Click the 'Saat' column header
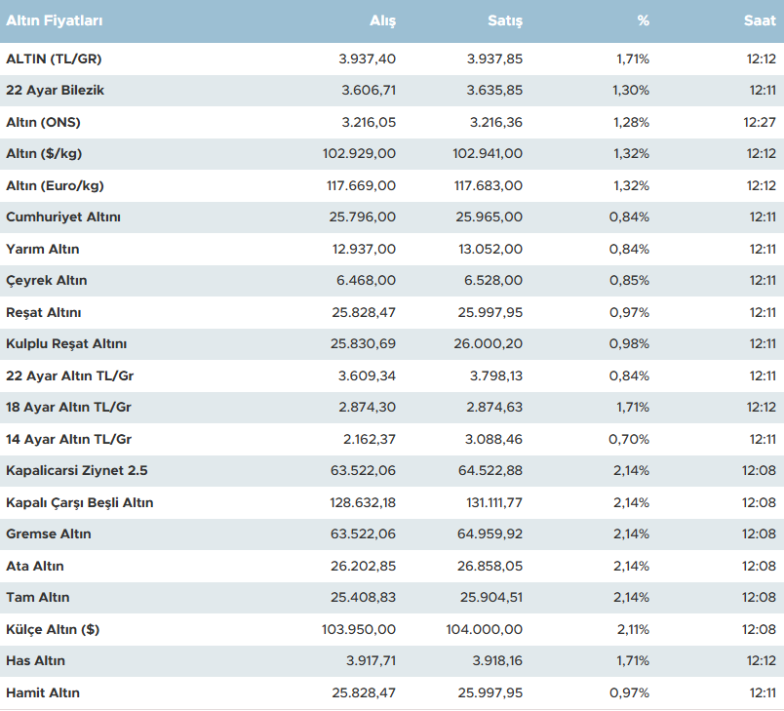784x711 pixels. point(760,20)
